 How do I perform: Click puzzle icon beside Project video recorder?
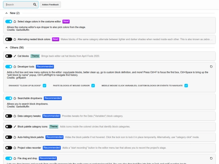[15, 148]
